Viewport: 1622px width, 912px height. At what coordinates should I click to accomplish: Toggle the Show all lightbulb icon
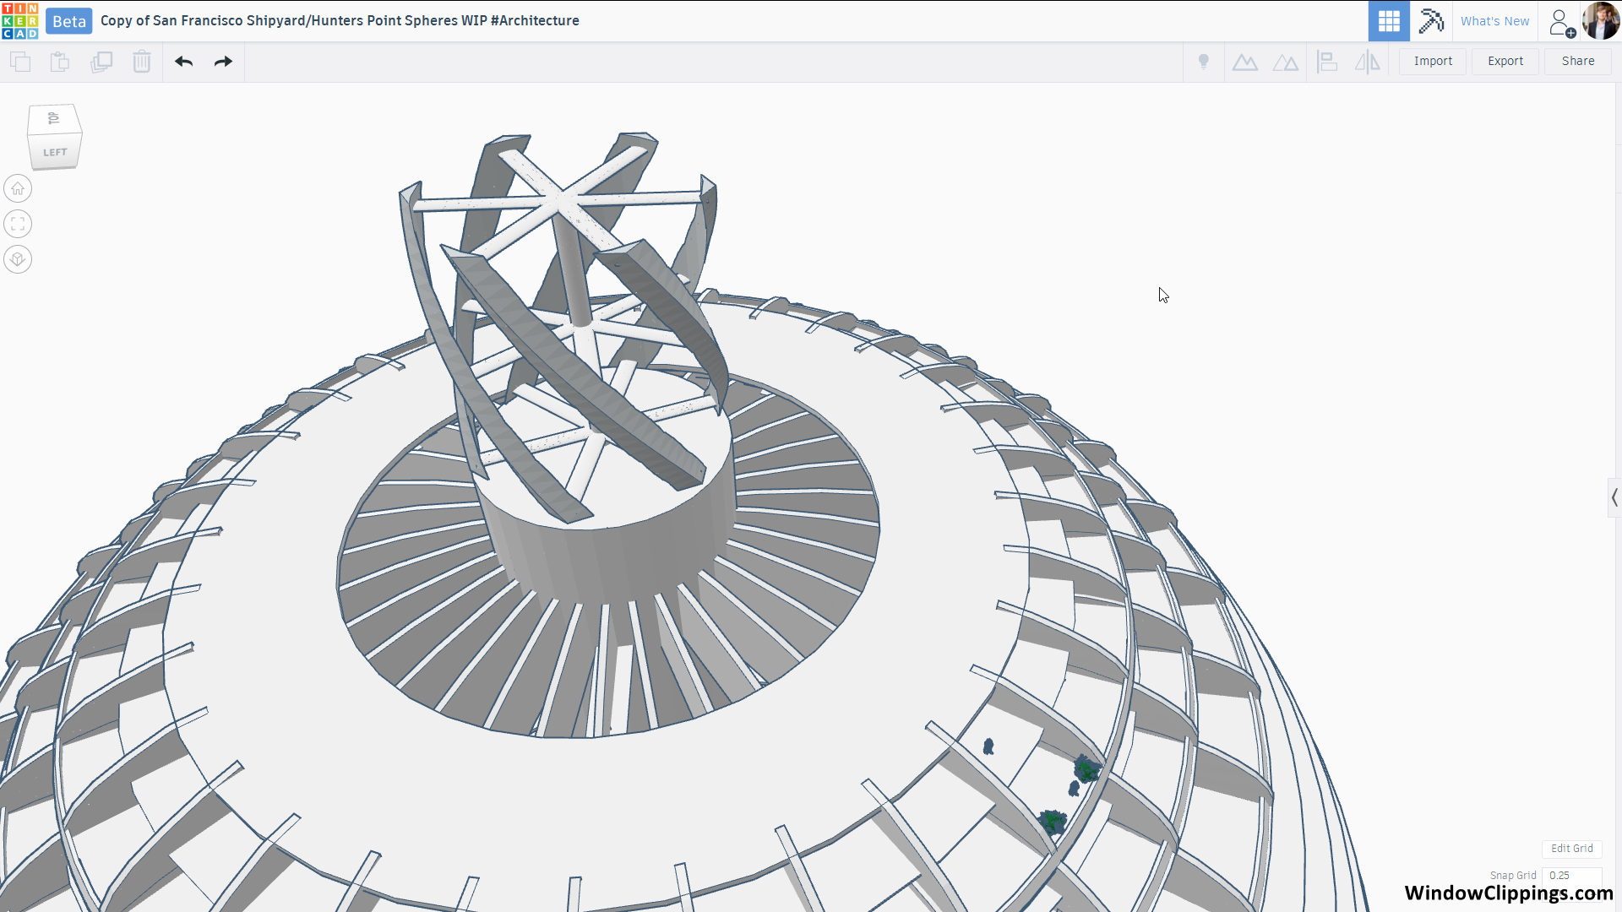pos(1204,62)
